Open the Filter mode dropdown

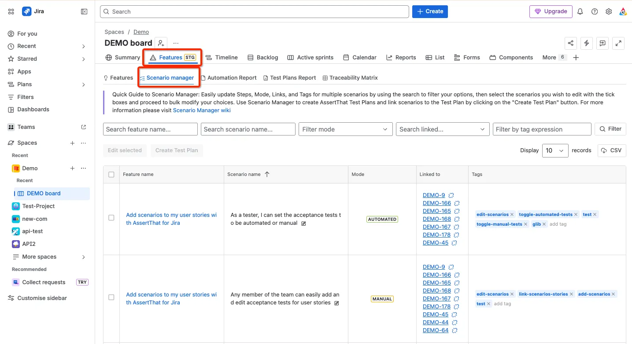coord(345,129)
